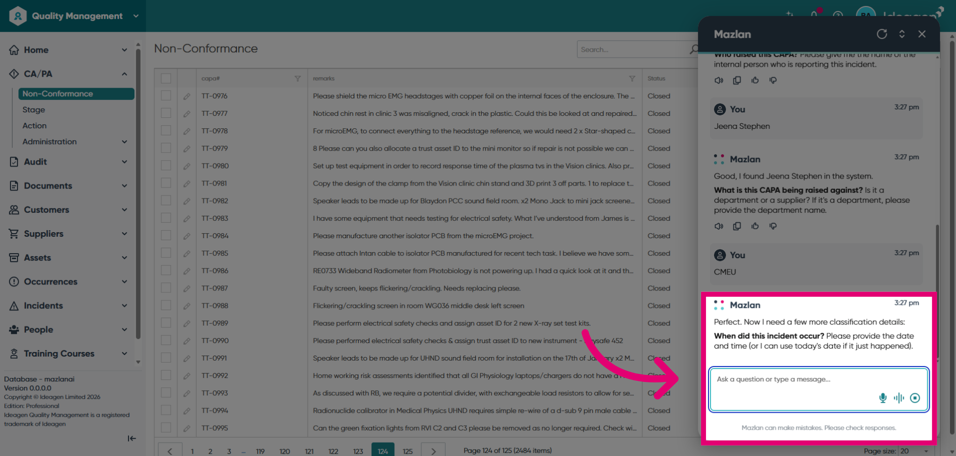Open filter on capa# column
This screenshot has height=456, width=956.
pos(297,79)
